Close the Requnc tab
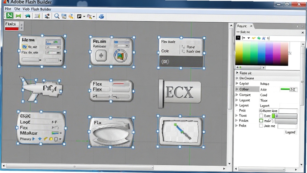The height and width of the screenshot is (173, 307). pos(251,26)
